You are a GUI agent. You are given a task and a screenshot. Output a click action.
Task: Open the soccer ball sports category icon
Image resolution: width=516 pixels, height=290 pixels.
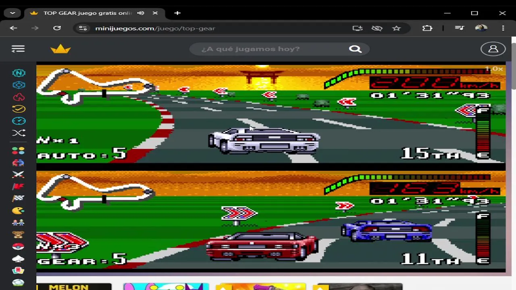tap(18, 282)
